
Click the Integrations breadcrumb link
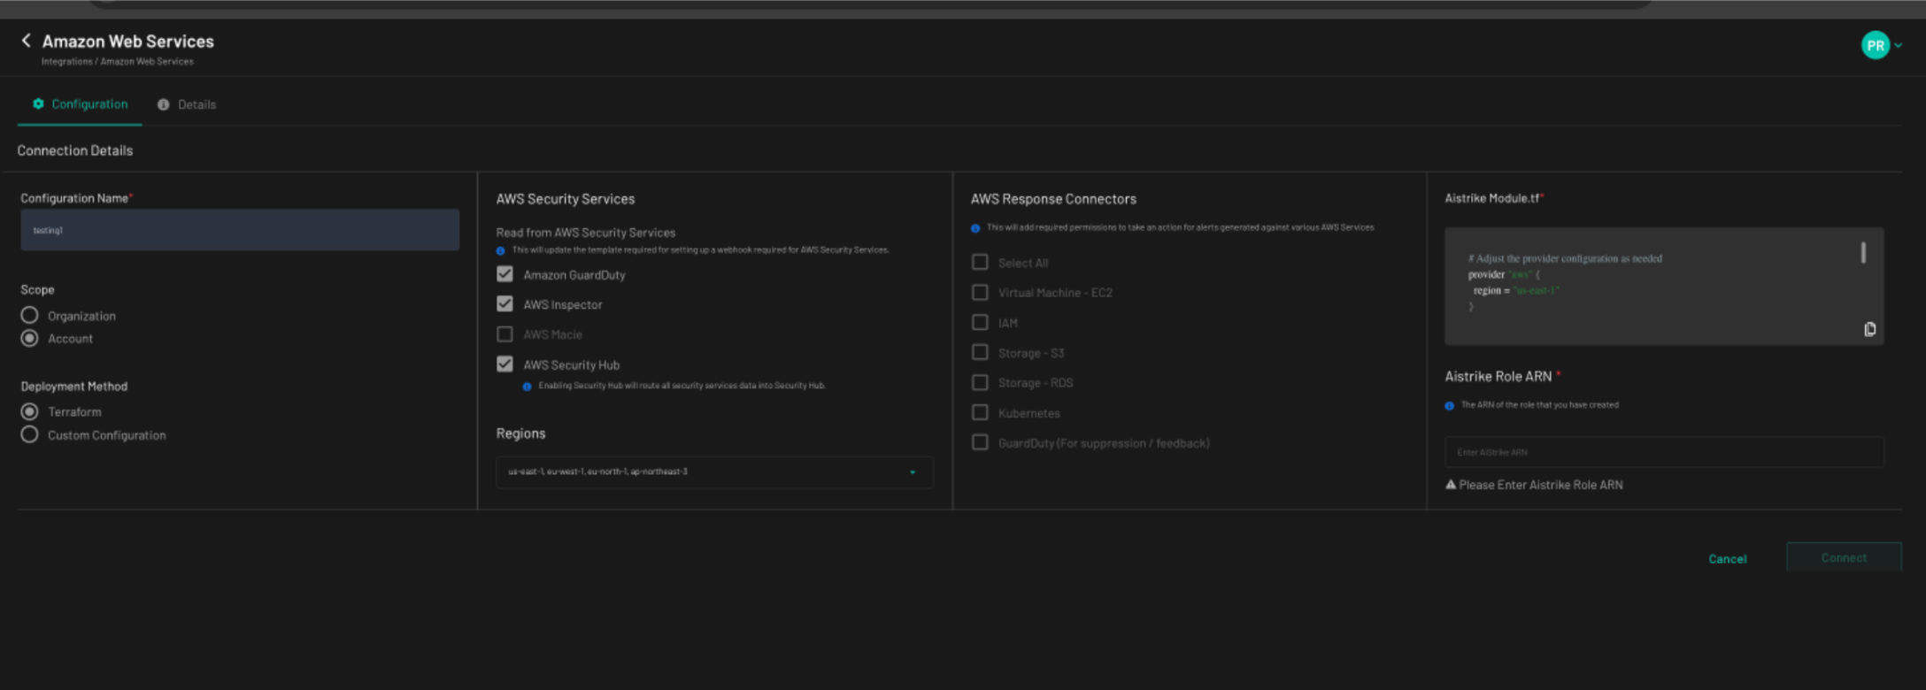pyautogui.click(x=66, y=62)
